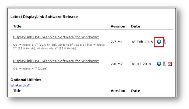This screenshot has width=189, height=109.
Task: Open first DisplayLink USB Graphics Software link (Windows 8.1)
Action: tap(56, 37)
